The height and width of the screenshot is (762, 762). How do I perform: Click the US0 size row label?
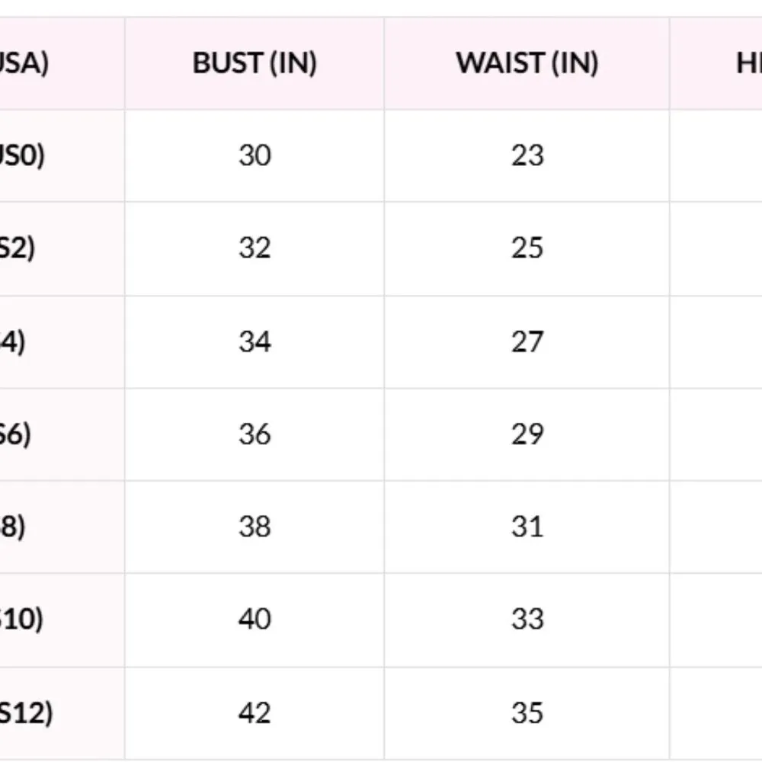click(23, 156)
